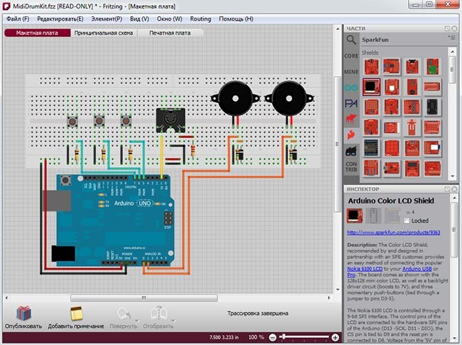
Task: Click the Inspector scrollbar up arrow
Action: click(454, 198)
